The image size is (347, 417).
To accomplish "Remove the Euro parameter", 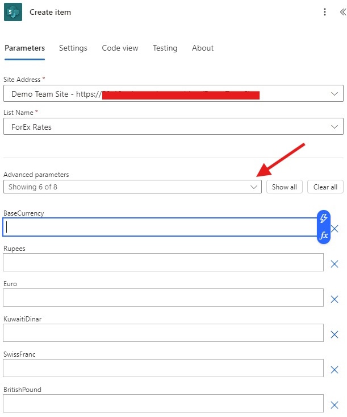I will [335, 299].
